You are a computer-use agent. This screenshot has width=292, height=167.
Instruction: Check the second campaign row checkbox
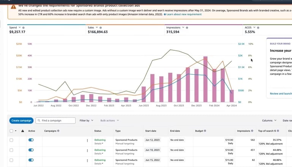pos(11,150)
